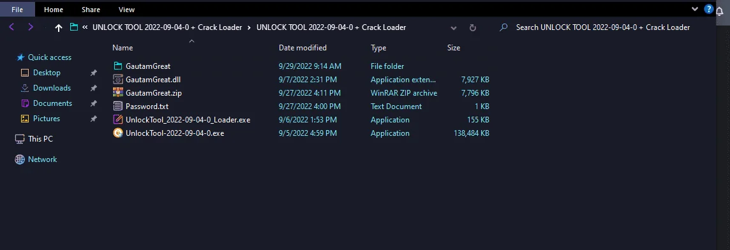Click the Desktop folder icon

coord(25,73)
